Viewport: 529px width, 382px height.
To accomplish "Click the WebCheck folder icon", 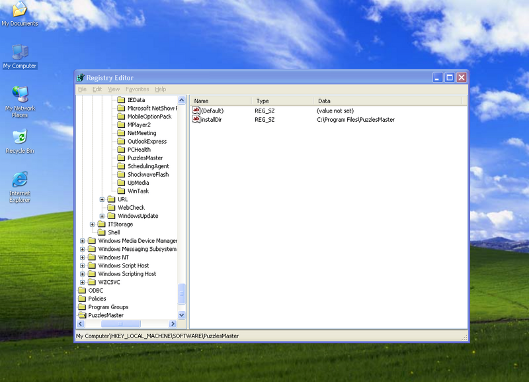I will click(x=111, y=207).
